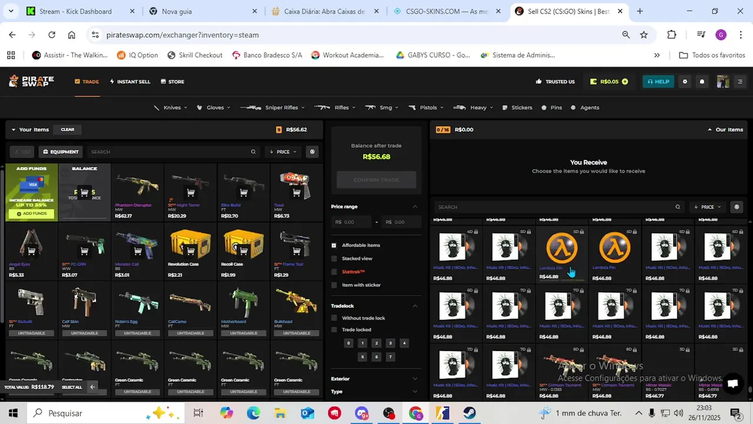Open the Heavy category dropdown
Viewport: 753px width, 424px height.
[x=474, y=108]
